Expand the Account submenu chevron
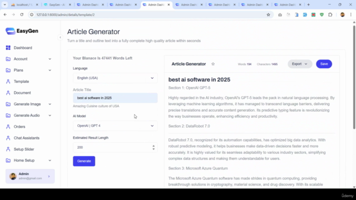This screenshot has height=200, width=356. [50, 59]
